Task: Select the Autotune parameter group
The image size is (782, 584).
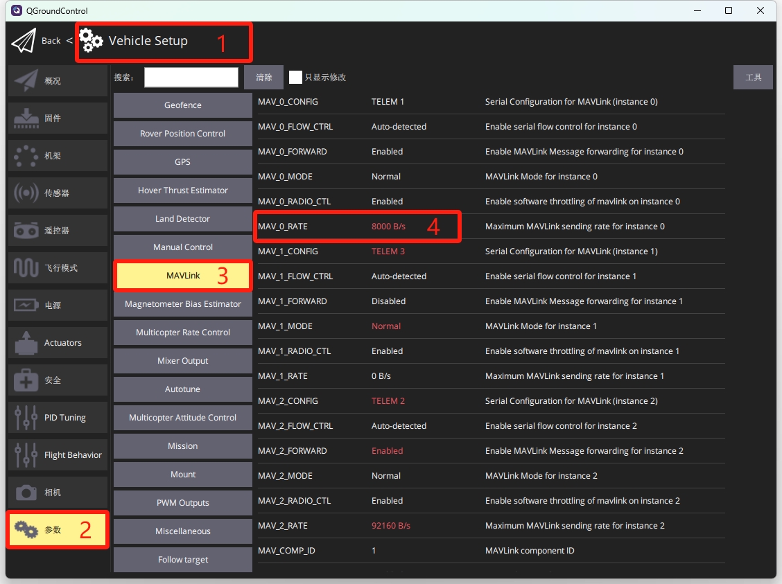Action: point(183,389)
